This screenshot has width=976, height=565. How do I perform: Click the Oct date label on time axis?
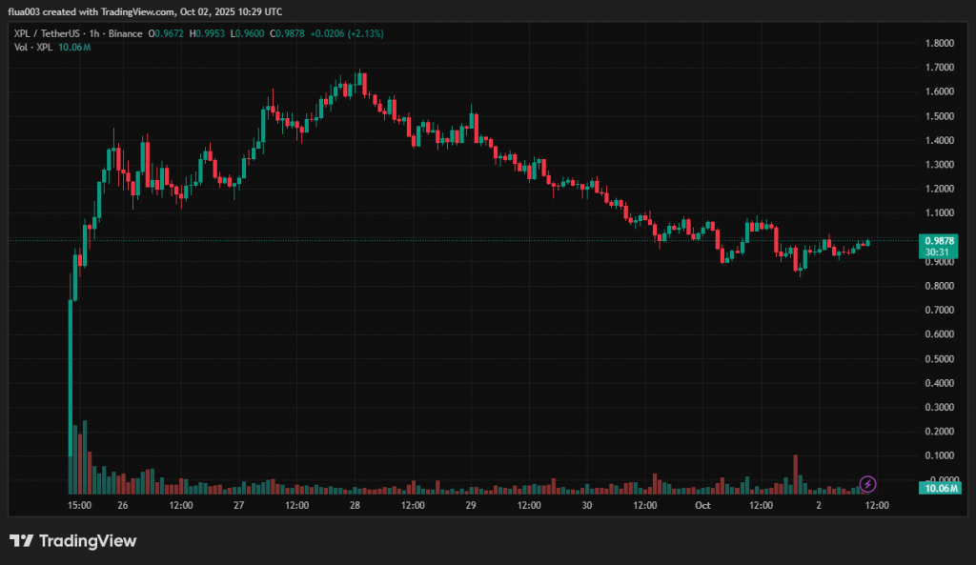[x=702, y=505]
